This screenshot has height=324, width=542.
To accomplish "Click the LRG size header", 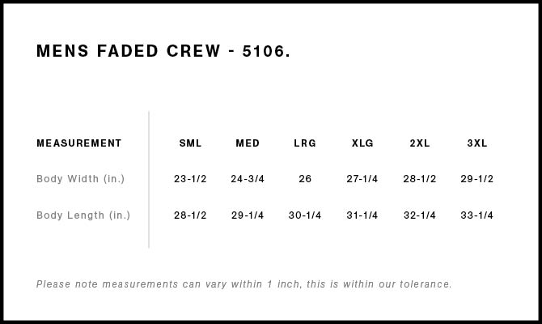I will click(305, 143).
